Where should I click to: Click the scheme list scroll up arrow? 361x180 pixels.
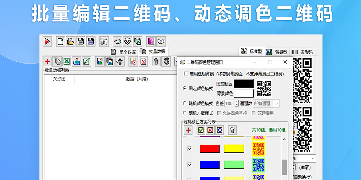[284, 139]
